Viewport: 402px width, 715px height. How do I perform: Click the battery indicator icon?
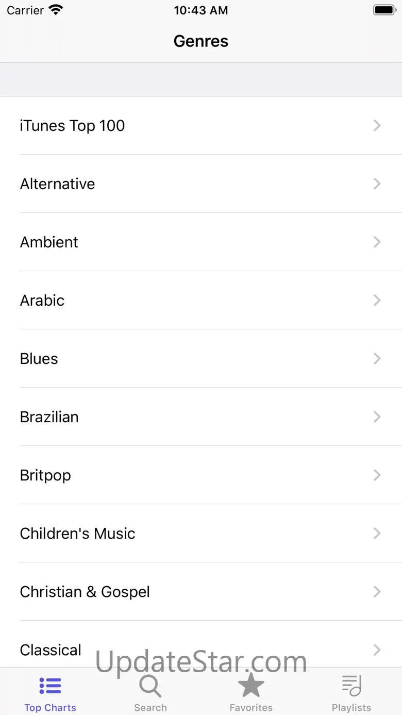coord(383,10)
